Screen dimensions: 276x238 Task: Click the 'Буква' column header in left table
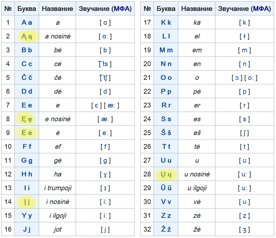pos(27,9)
